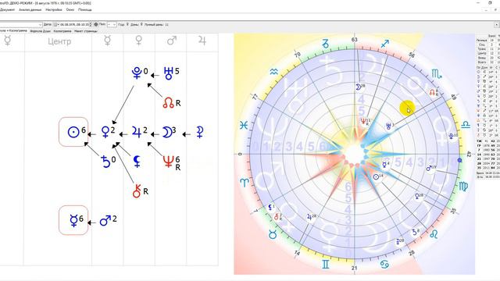Screen dimensions: 500x281
Task: Click the Scorpio sign on the chart
Action: (437, 74)
